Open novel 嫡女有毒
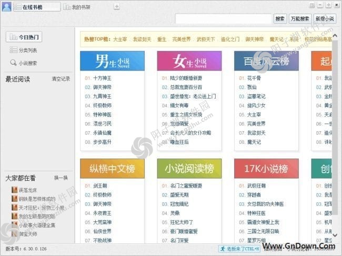The width and height of the screenshot is (342, 256). [x=179, y=105]
